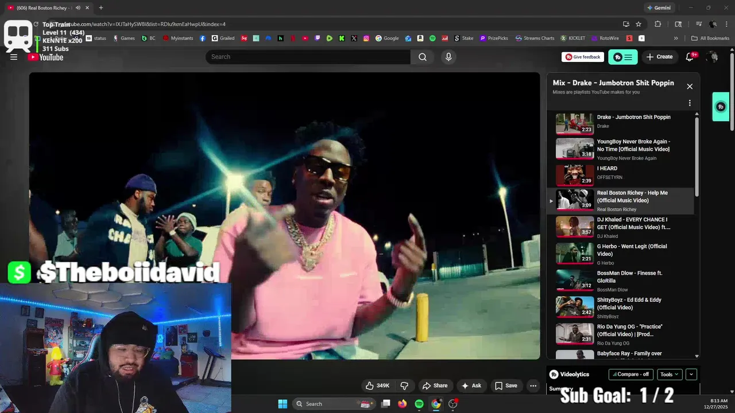Screen dimensions: 735x413
Task: Play DJ Khaled - EVERY CHANCE I GET
Action: pos(624,227)
